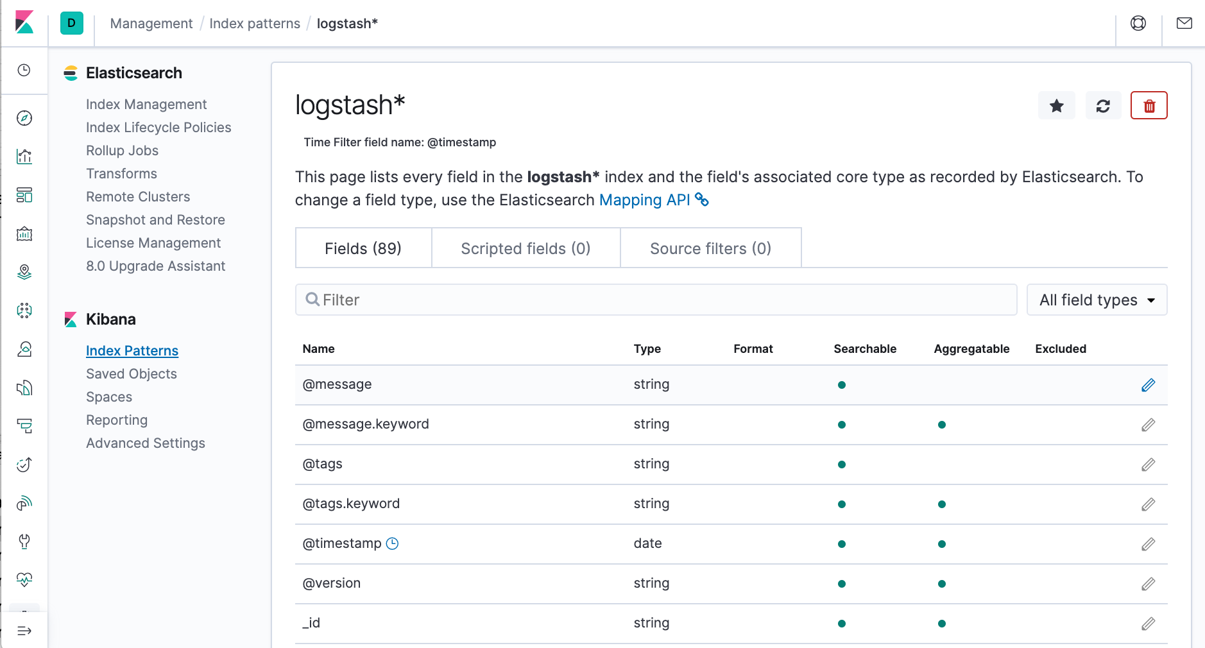This screenshot has height=648, width=1205.
Task: Delete the logstash* index pattern
Action: [x=1149, y=106]
